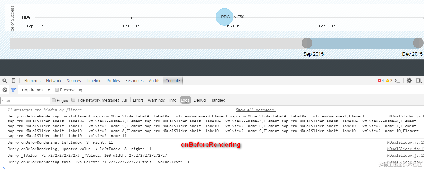Switch to the Network tab

click(54, 80)
